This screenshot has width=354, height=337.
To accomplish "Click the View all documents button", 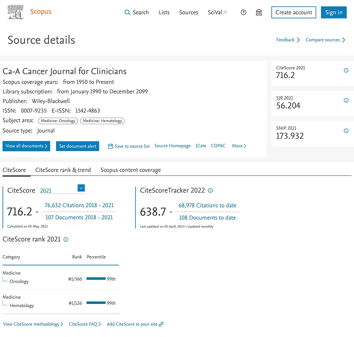I will point(26,146).
